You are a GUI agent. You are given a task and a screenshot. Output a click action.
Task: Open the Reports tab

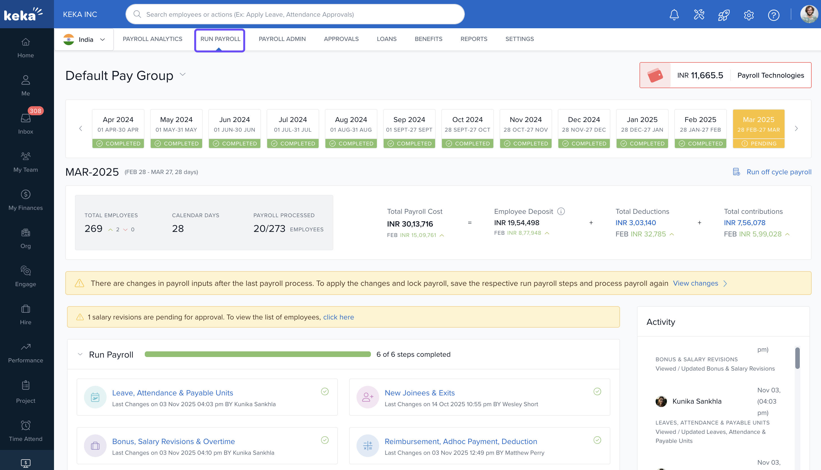click(474, 39)
